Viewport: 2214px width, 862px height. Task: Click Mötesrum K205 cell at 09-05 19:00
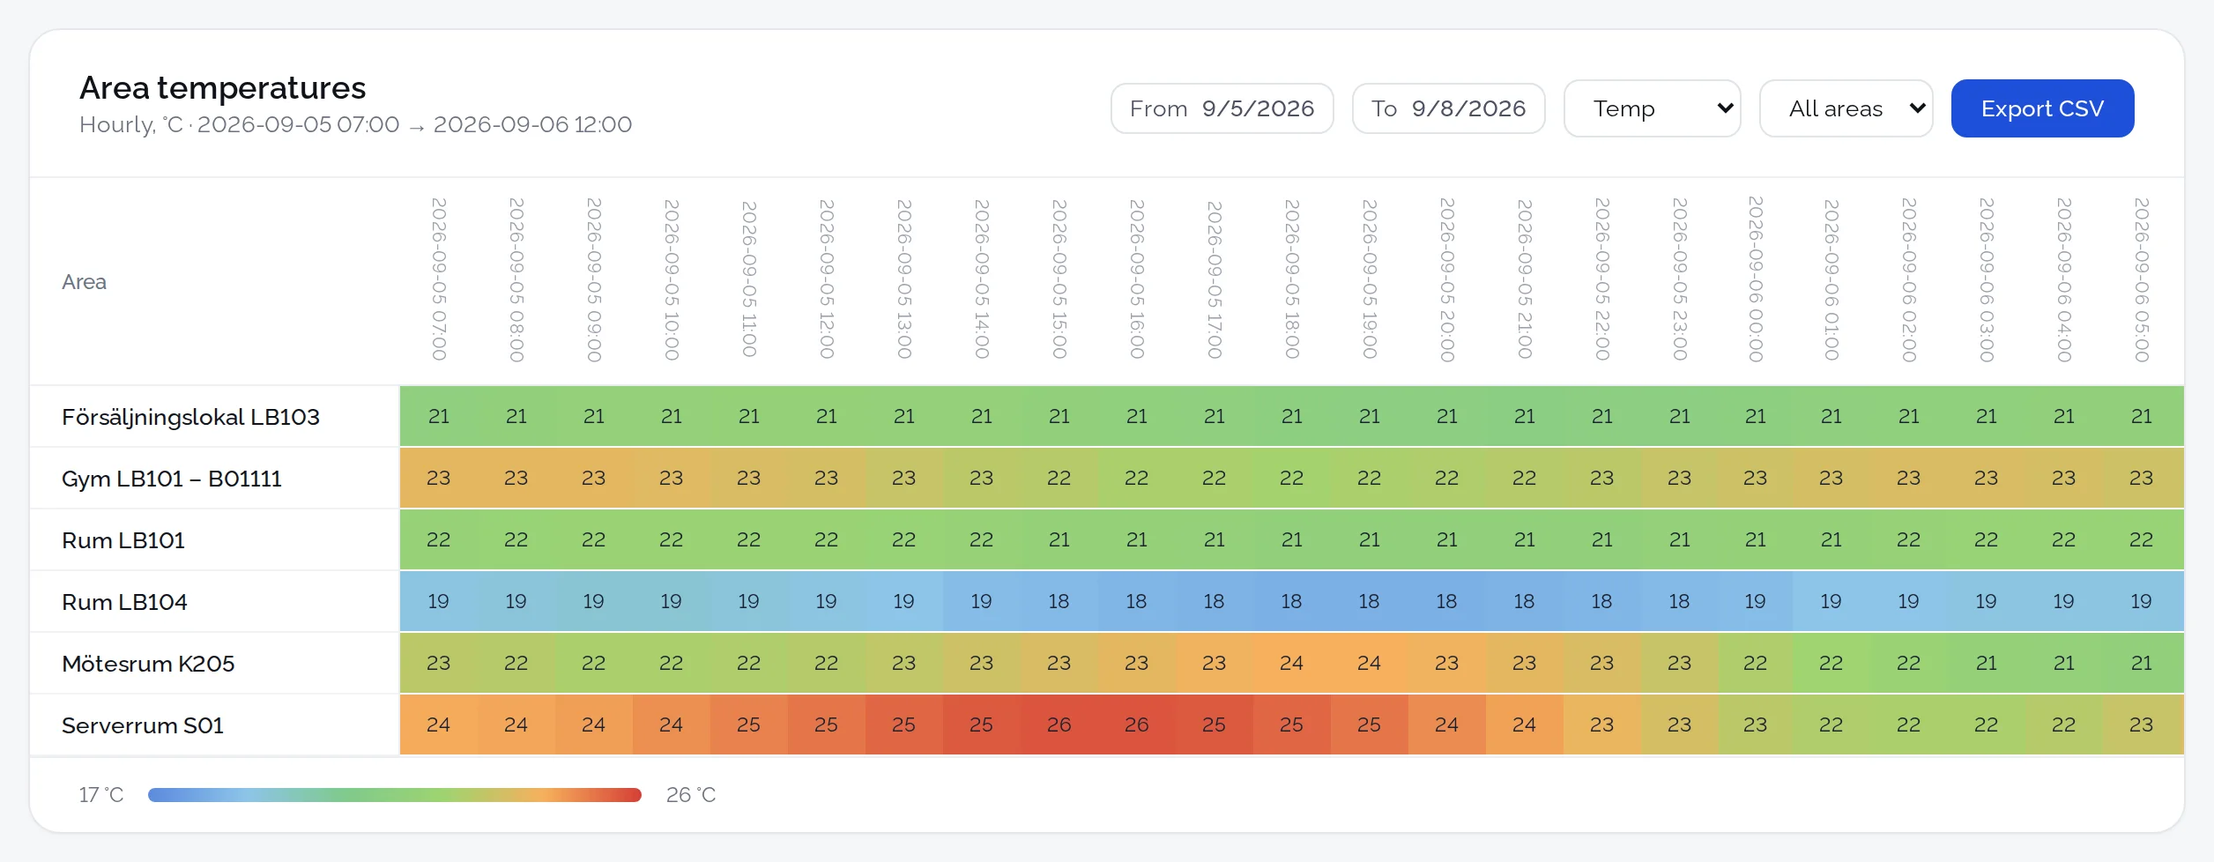point(1370,663)
